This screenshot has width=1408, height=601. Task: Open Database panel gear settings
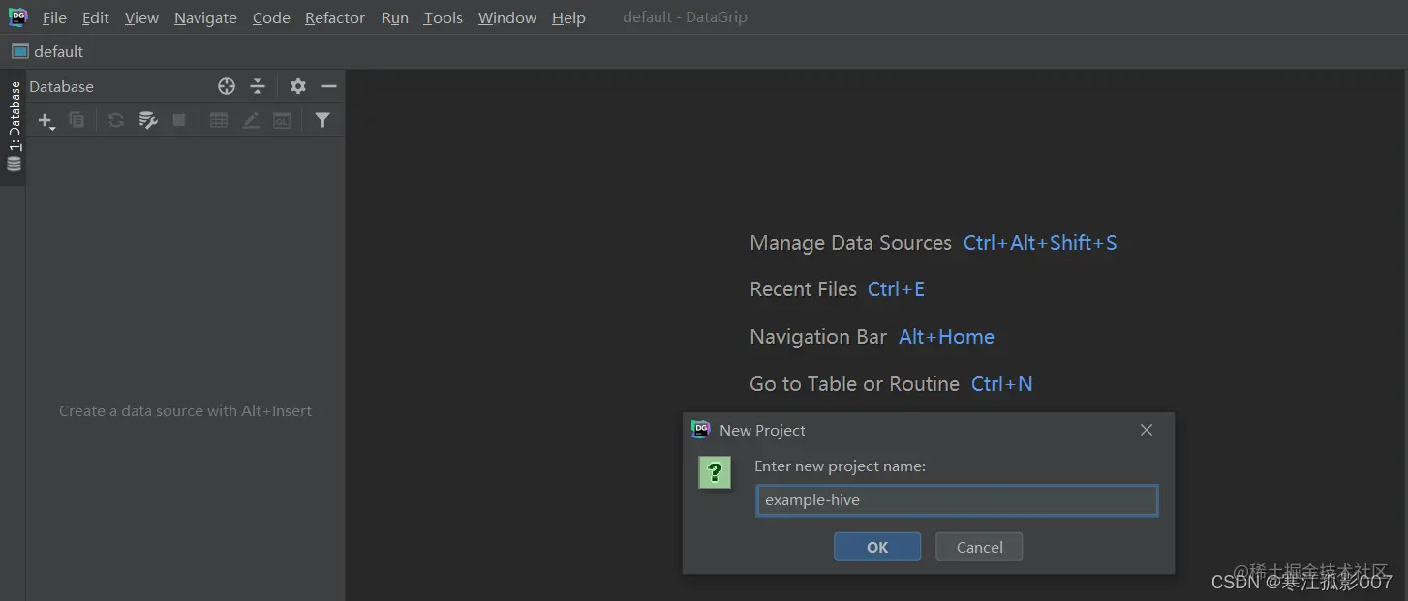(x=298, y=86)
